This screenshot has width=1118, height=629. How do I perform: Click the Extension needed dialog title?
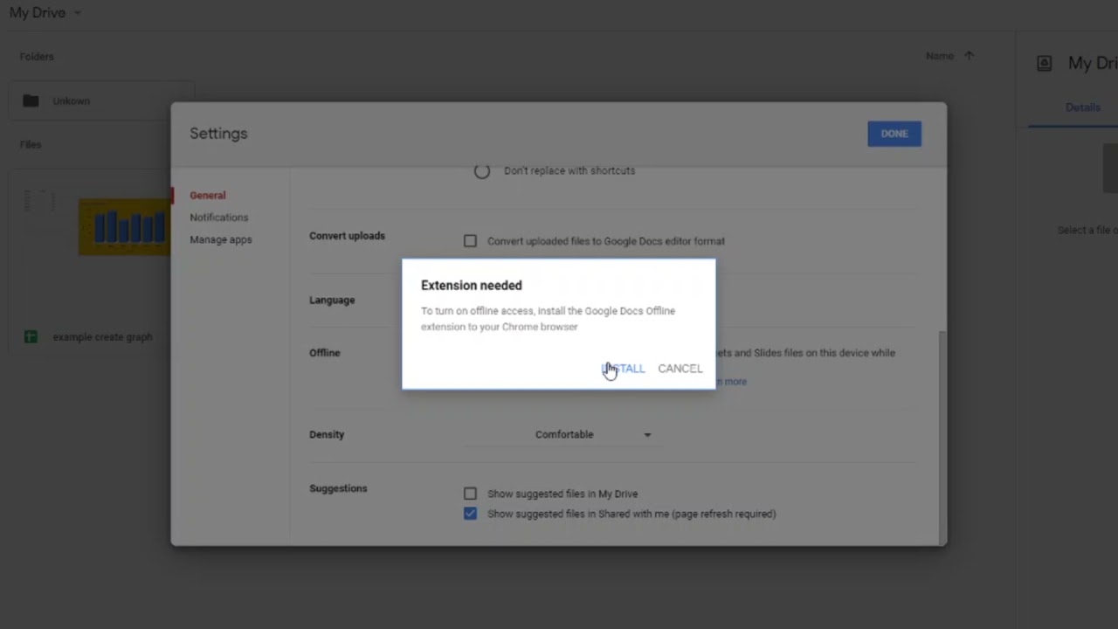pos(472,286)
